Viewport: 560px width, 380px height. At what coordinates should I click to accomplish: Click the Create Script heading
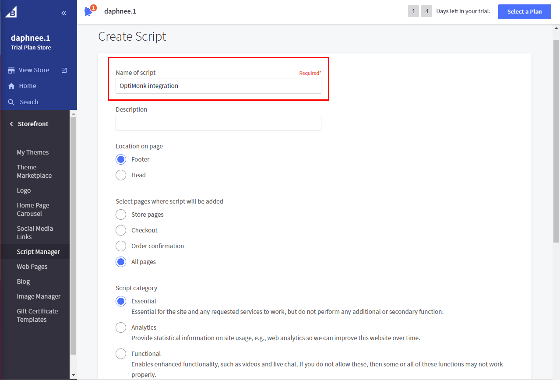pyautogui.click(x=132, y=36)
